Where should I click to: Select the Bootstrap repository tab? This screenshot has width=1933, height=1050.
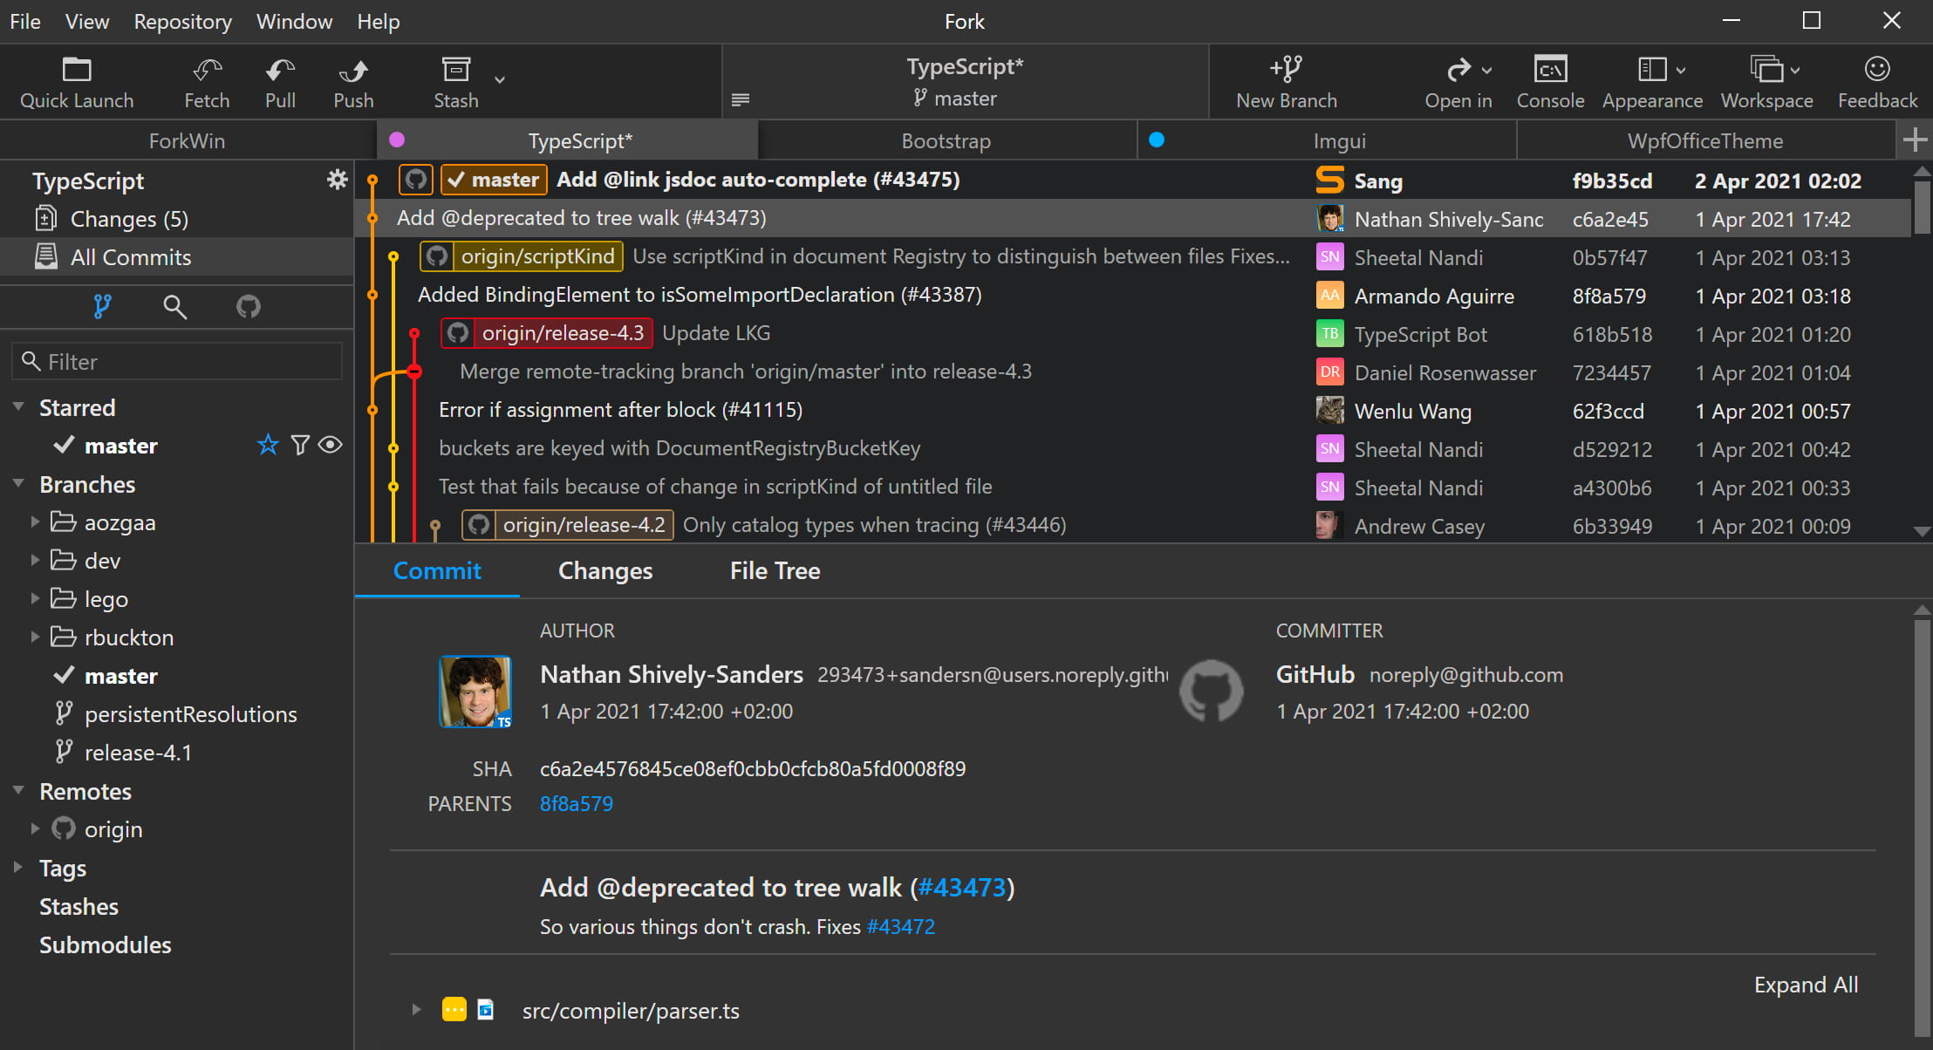pyautogui.click(x=946, y=140)
